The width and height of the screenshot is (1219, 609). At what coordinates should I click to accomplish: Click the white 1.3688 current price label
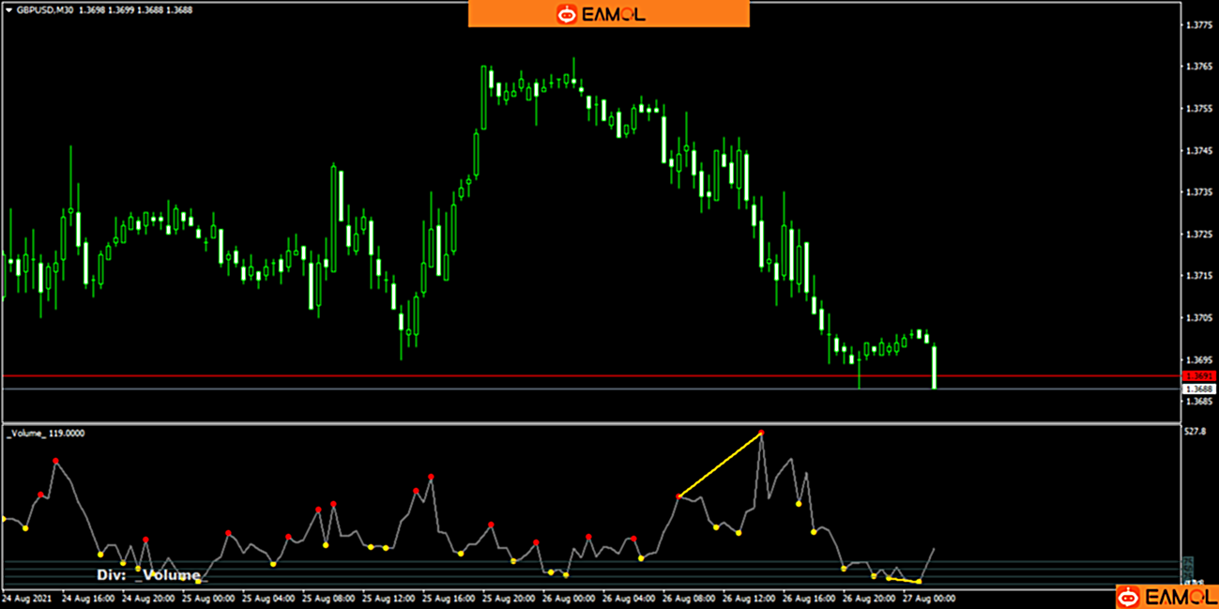point(1198,388)
